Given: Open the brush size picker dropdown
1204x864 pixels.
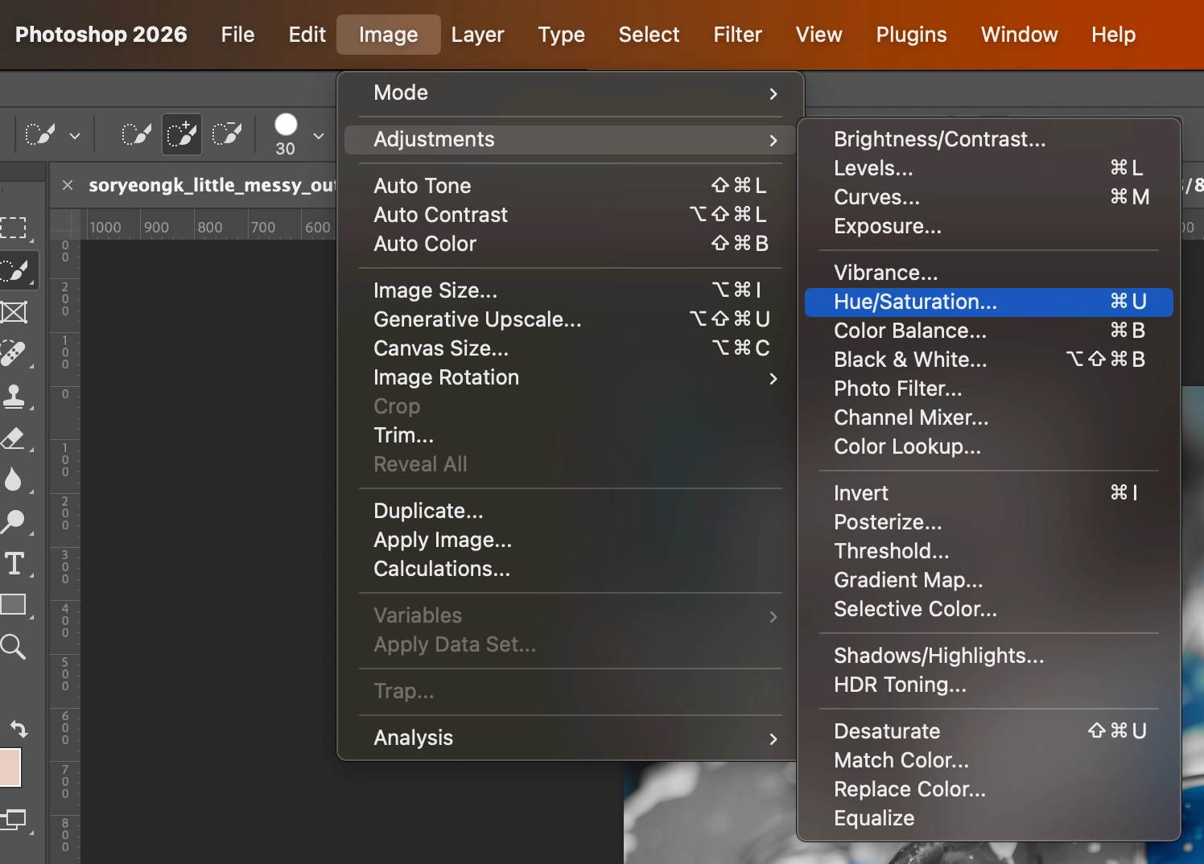Looking at the screenshot, I should (x=319, y=136).
